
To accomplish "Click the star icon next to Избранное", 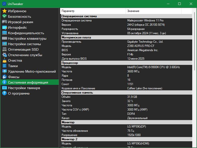I will [x=5, y=11].
